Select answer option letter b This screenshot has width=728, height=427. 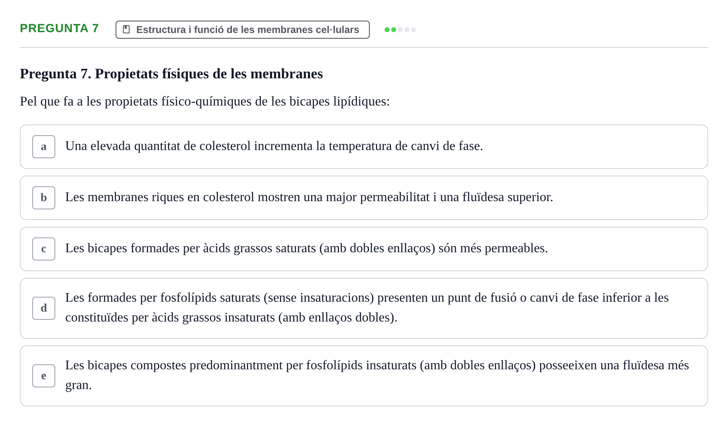[x=44, y=198]
